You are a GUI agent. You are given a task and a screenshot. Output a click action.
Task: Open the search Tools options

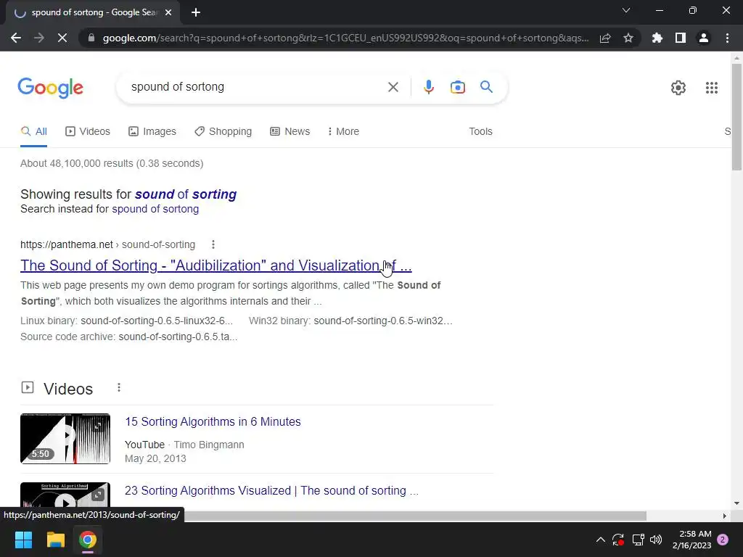click(x=480, y=131)
